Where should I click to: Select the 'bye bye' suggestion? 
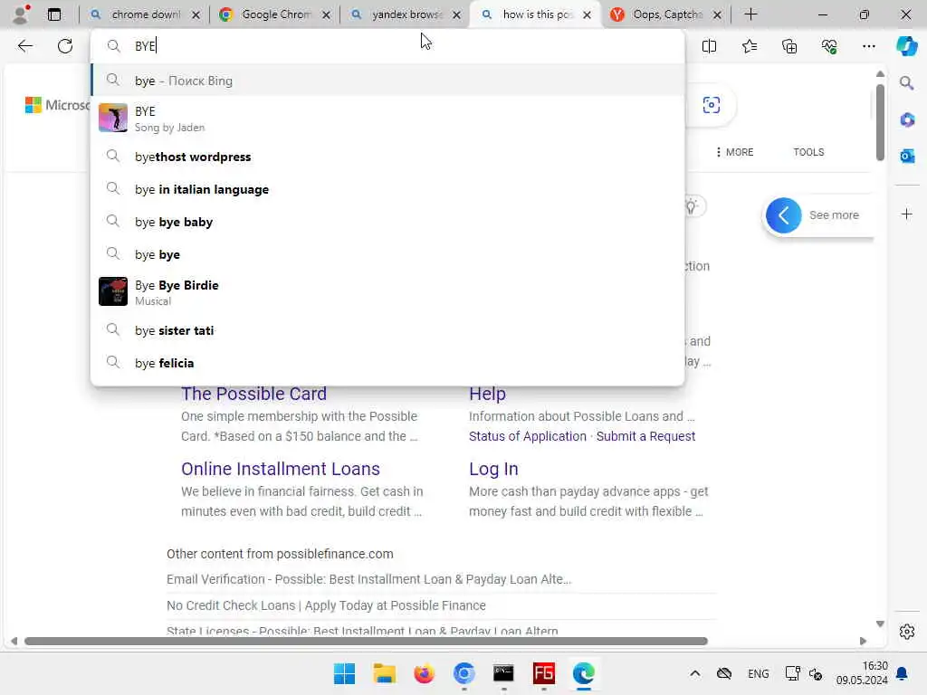(x=387, y=254)
